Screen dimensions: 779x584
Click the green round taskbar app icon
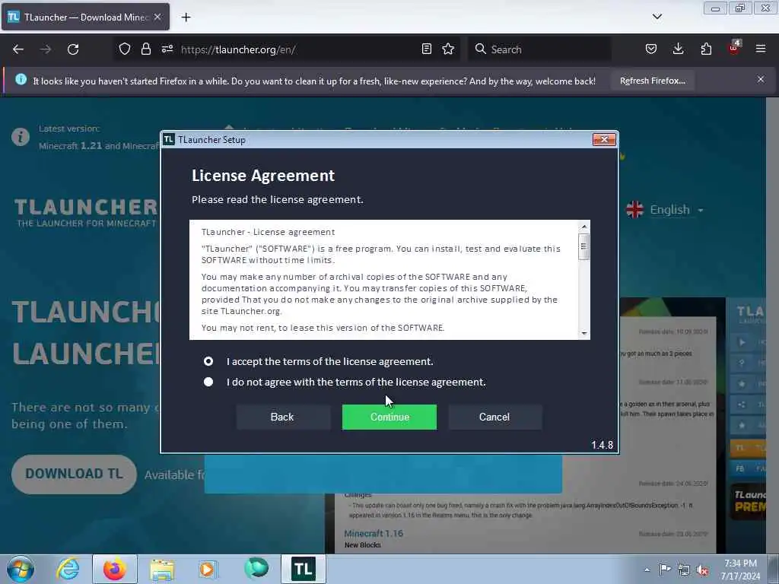tap(256, 568)
